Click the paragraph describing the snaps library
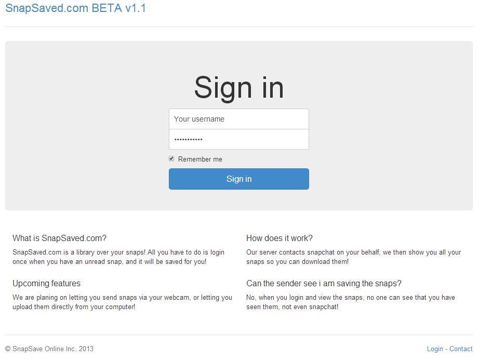This screenshot has height=359, width=479. (118, 257)
